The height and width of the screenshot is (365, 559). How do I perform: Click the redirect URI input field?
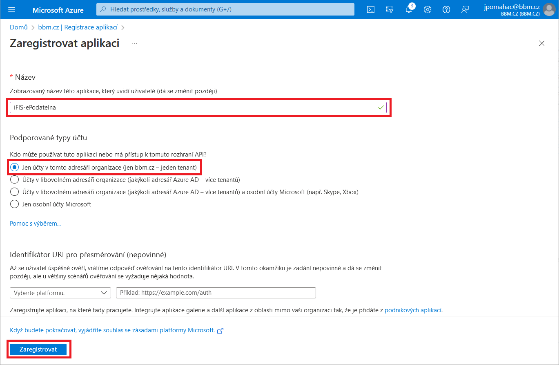click(216, 293)
